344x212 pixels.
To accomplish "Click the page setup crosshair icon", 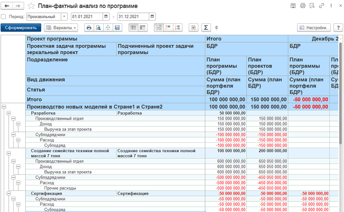I will click(x=108, y=28).
